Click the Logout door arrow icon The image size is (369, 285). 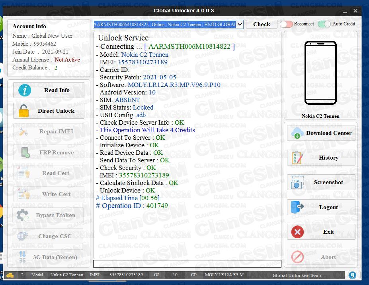point(297,207)
